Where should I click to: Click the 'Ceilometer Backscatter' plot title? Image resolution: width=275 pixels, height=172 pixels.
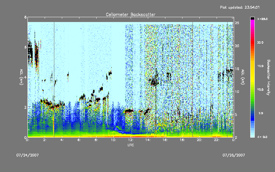(131, 14)
